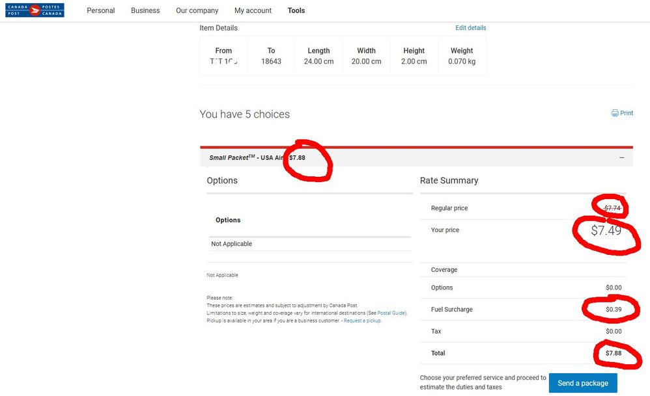Click the Edit details link
650x396 pixels.
[470, 28]
